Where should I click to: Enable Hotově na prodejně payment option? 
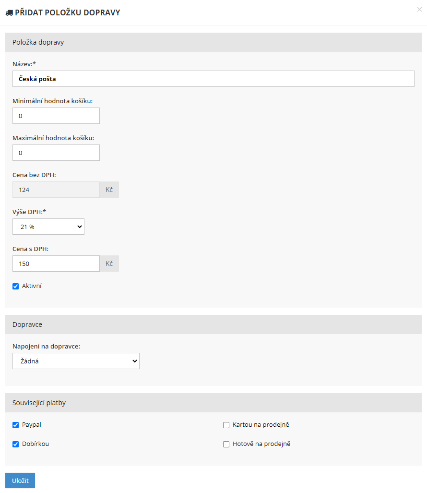[226, 444]
